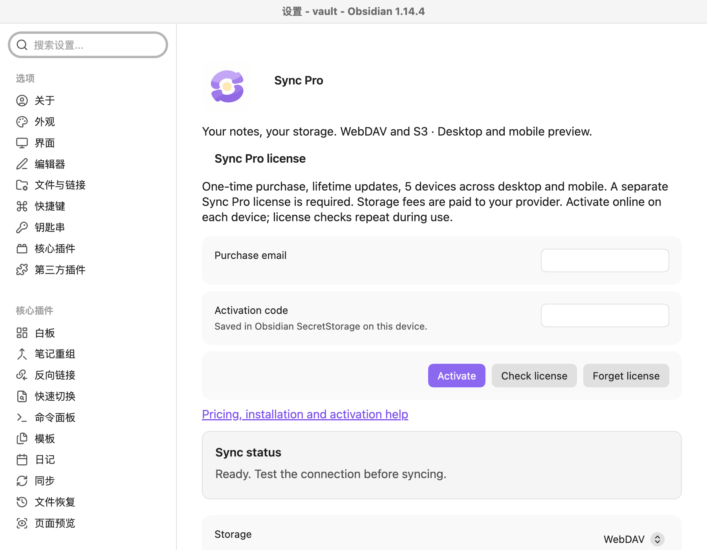
Task: Click the 同步 refresh arrows icon
Action: point(22,481)
